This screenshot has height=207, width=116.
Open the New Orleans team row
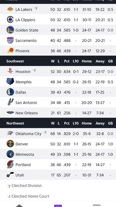pyautogui.click(x=58, y=113)
